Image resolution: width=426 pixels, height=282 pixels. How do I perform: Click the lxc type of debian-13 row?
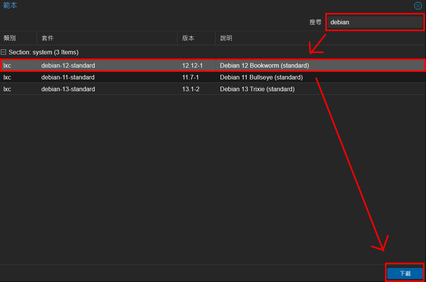[x=7, y=89]
